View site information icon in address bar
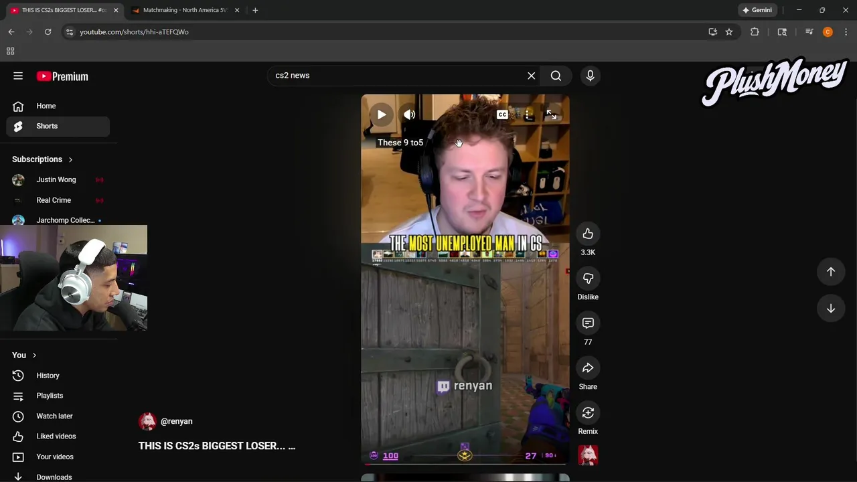The image size is (857, 482). pyautogui.click(x=69, y=31)
